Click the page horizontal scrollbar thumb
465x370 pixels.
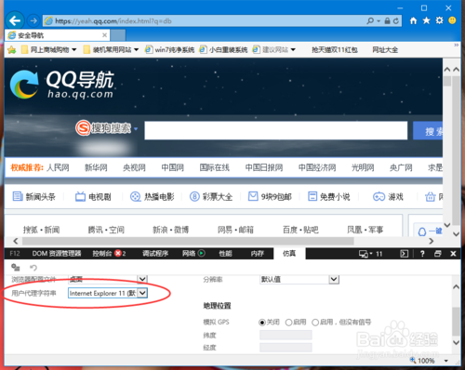(188, 241)
